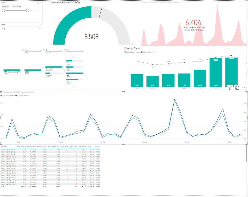
Task: Sort the table by Brand Count column header
Action: (74, 146)
